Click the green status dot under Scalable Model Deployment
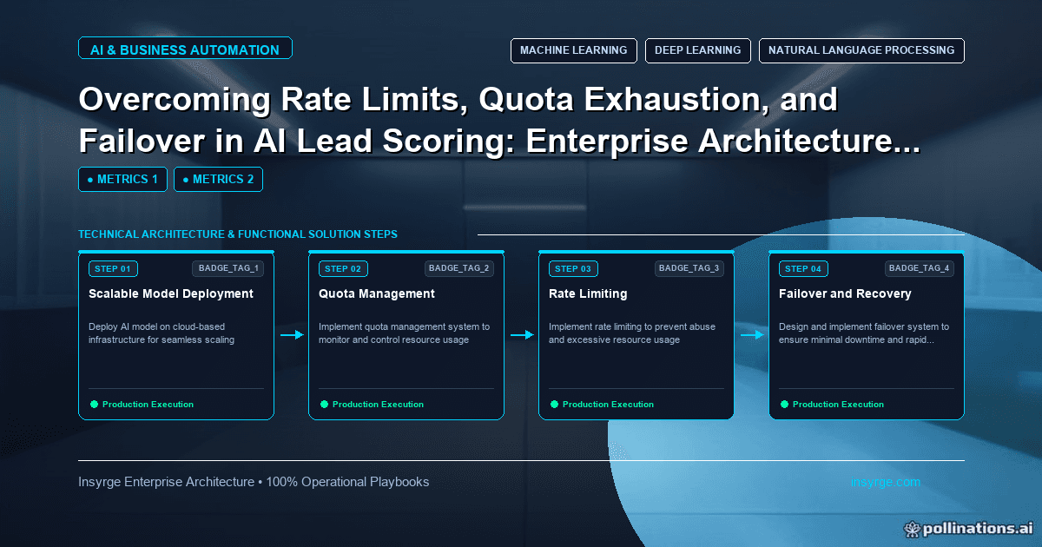 click(x=94, y=404)
